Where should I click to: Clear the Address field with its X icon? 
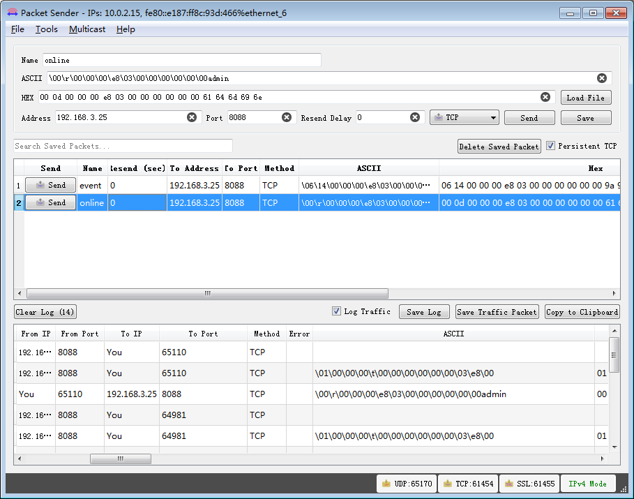coord(193,117)
